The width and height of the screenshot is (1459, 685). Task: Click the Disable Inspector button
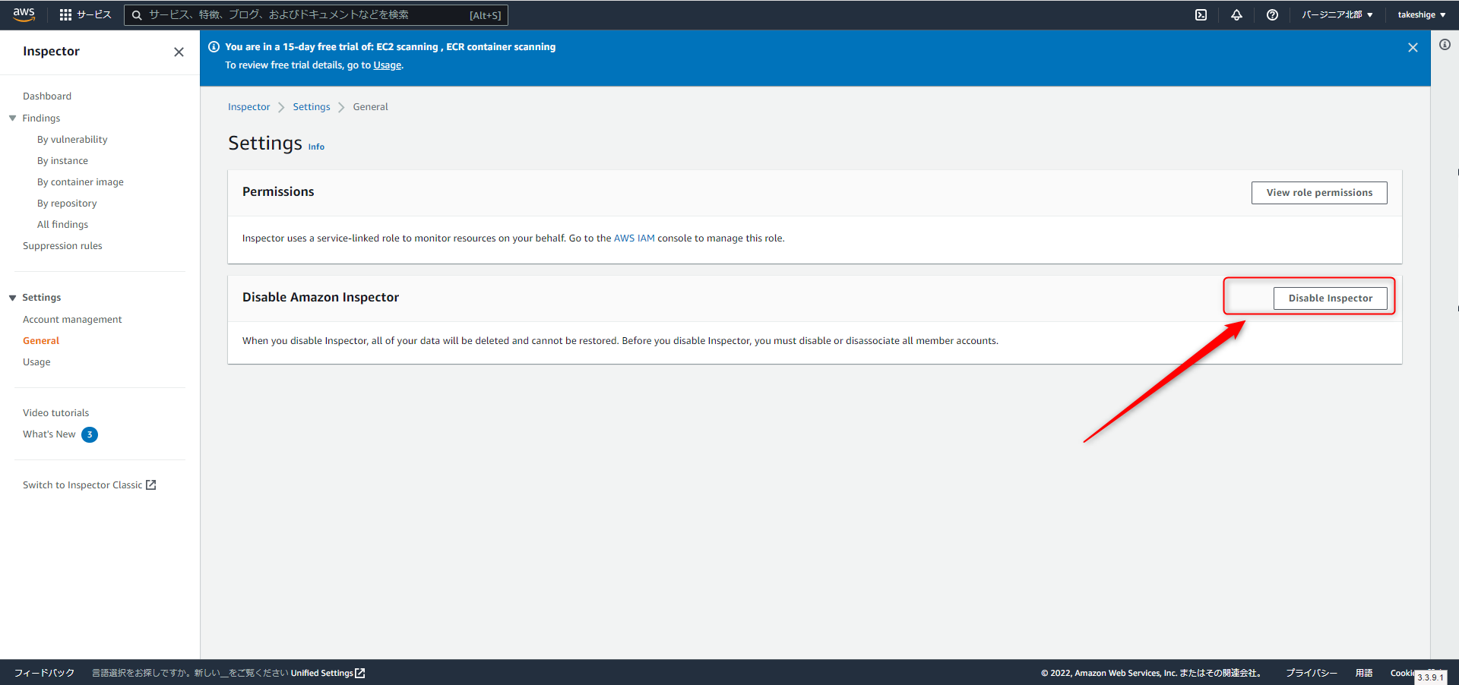pos(1331,298)
